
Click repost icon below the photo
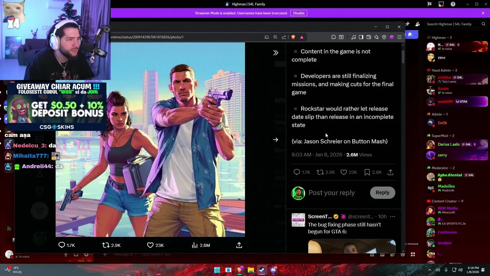tap(106, 245)
